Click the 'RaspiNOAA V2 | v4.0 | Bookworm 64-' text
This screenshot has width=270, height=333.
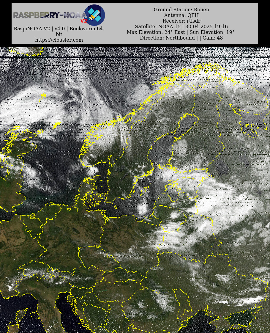[59, 29]
